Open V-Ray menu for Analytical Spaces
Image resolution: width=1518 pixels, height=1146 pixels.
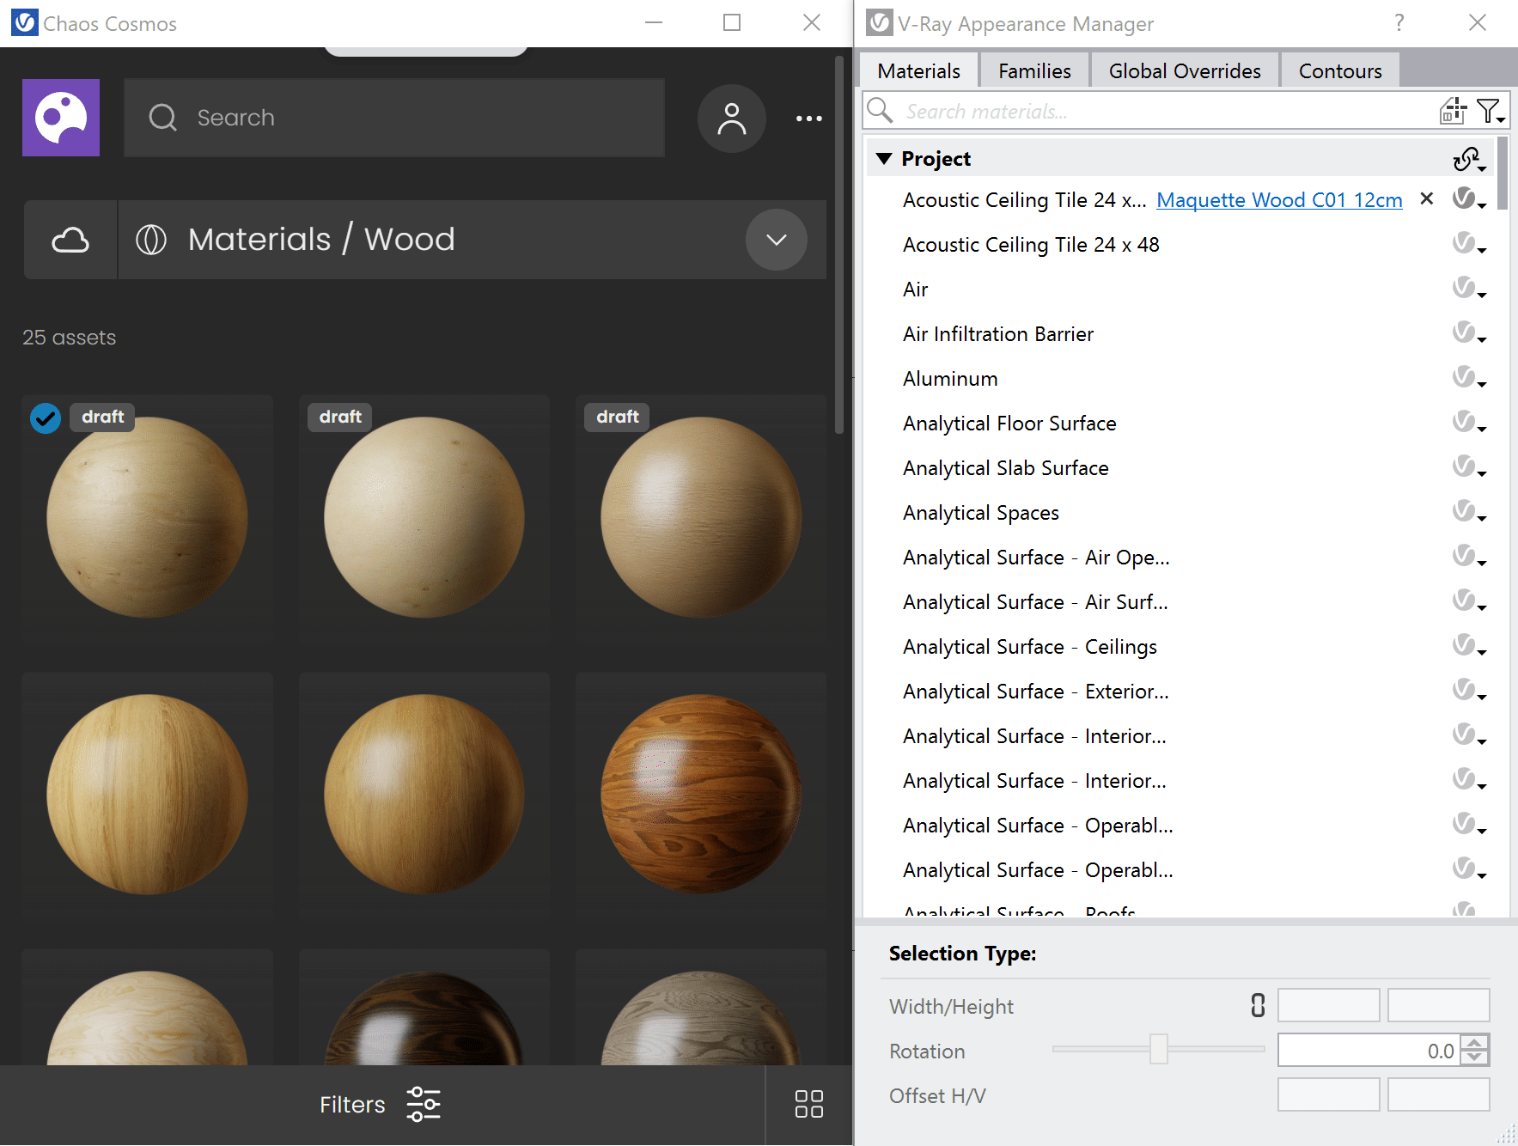tap(1469, 512)
